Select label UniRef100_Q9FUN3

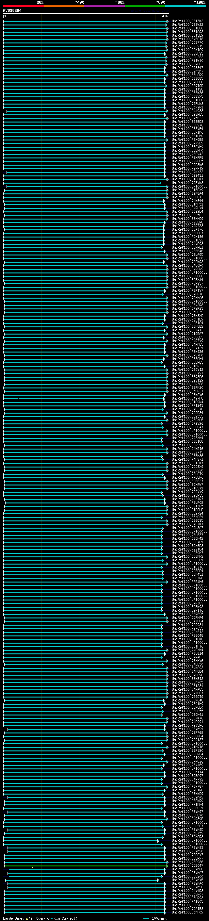coord(187,104)
